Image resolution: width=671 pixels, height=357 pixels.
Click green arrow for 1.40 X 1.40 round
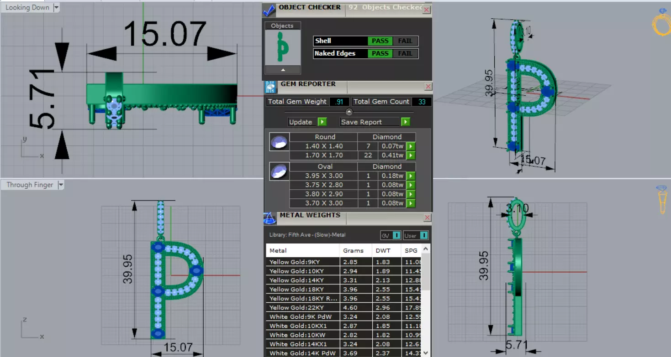pyautogui.click(x=411, y=146)
